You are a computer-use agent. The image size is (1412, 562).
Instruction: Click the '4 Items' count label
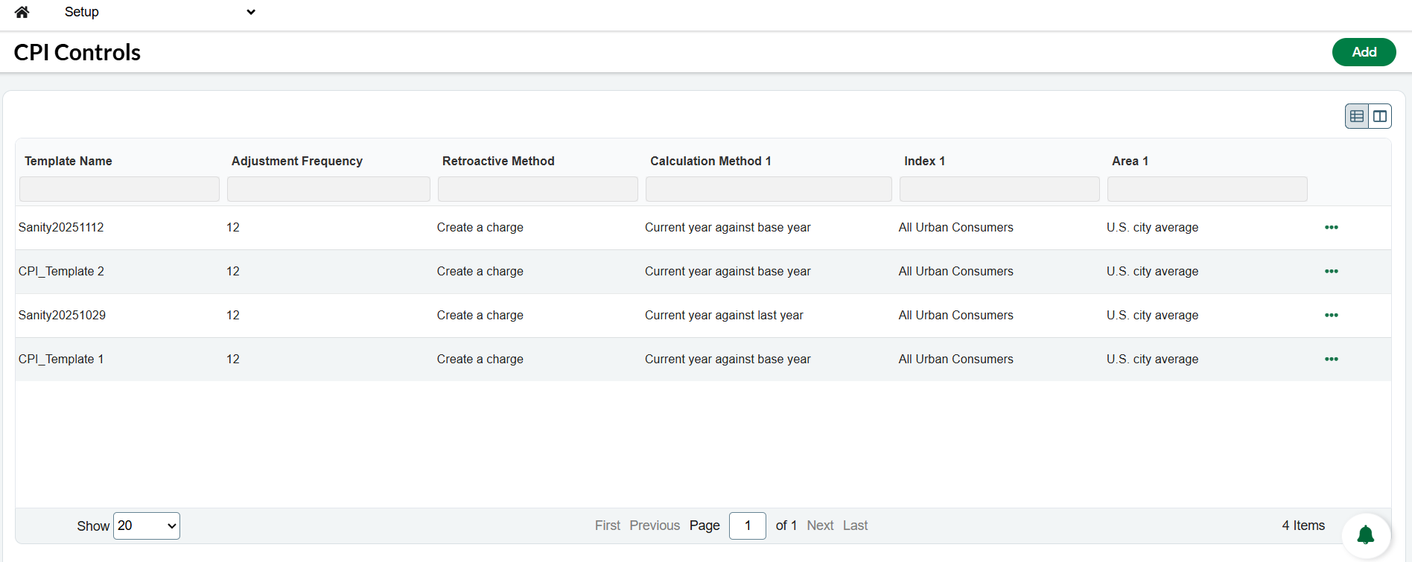point(1303,526)
